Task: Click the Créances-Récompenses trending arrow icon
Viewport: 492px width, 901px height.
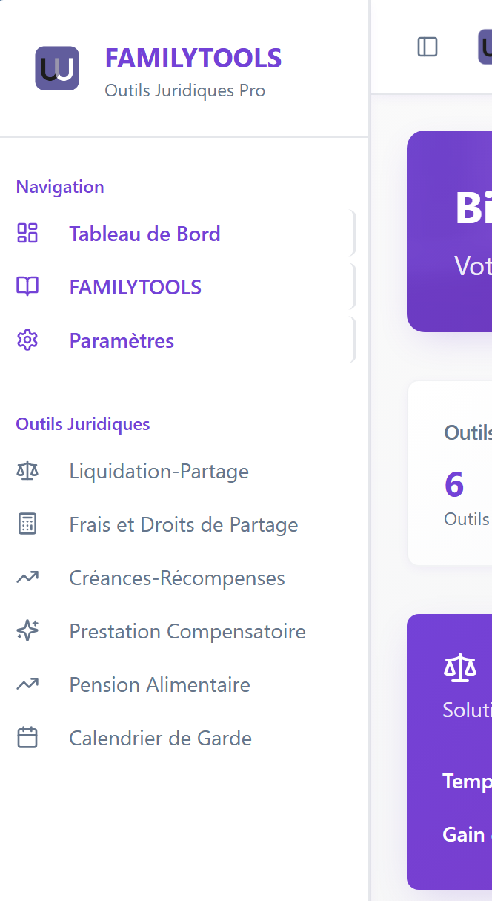Action: click(27, 578)
